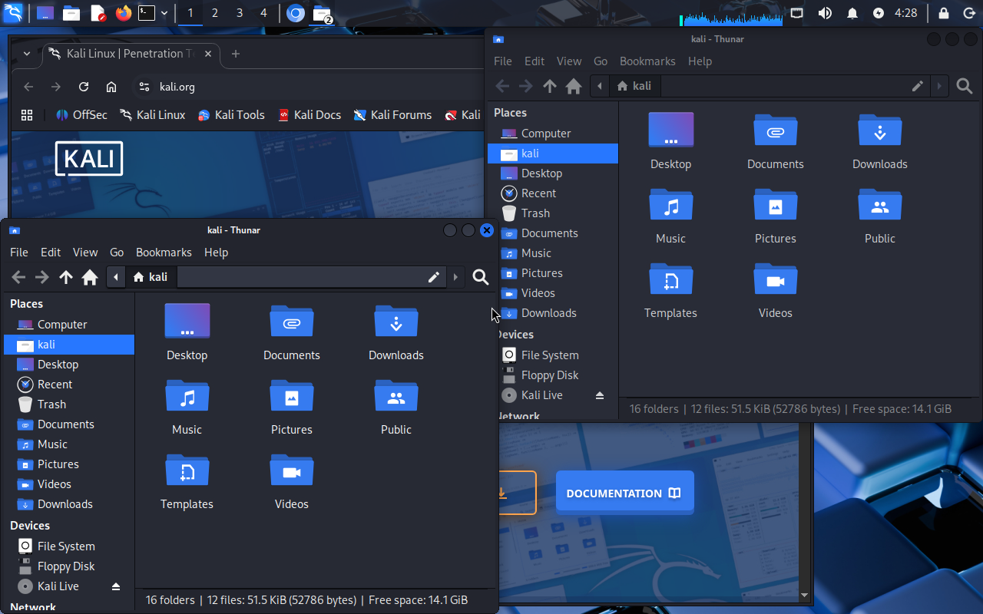Click the volume control icon in the system tray
This screenshot has width=983, height=614.
(825, 13)
